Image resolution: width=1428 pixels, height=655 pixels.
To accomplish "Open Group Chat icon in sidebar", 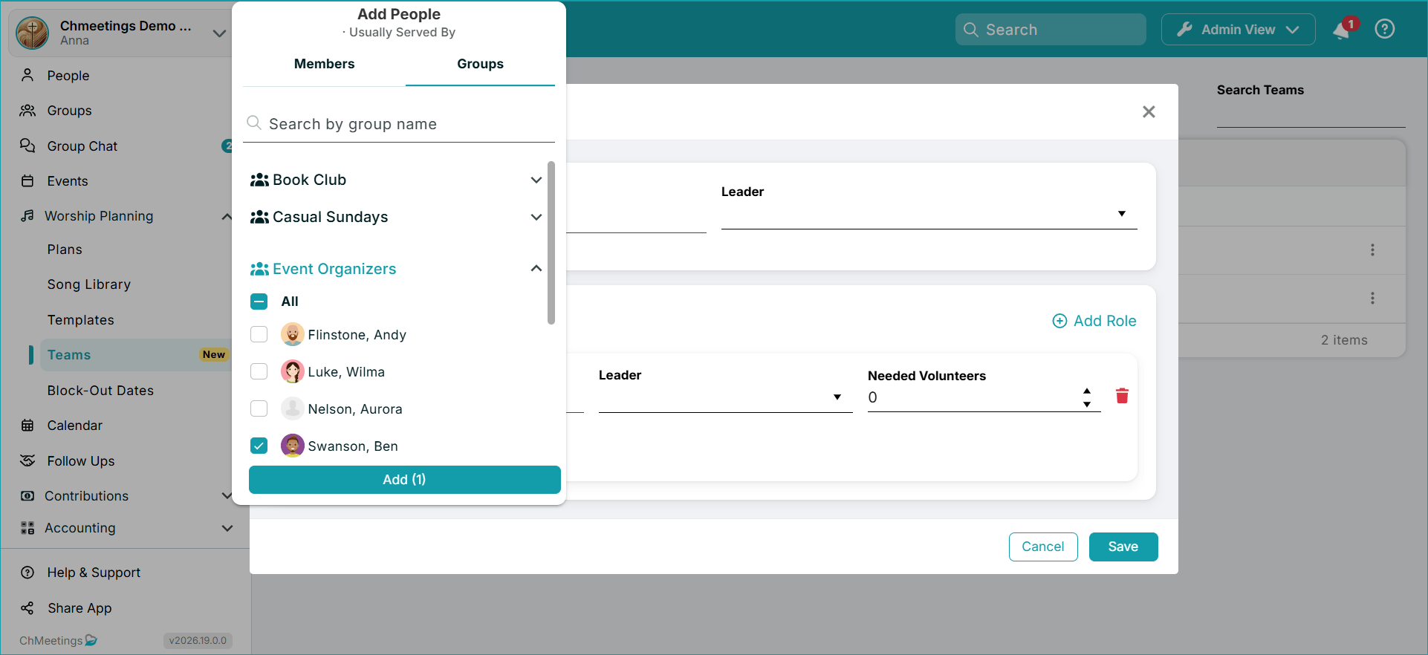I will point(27,146).
